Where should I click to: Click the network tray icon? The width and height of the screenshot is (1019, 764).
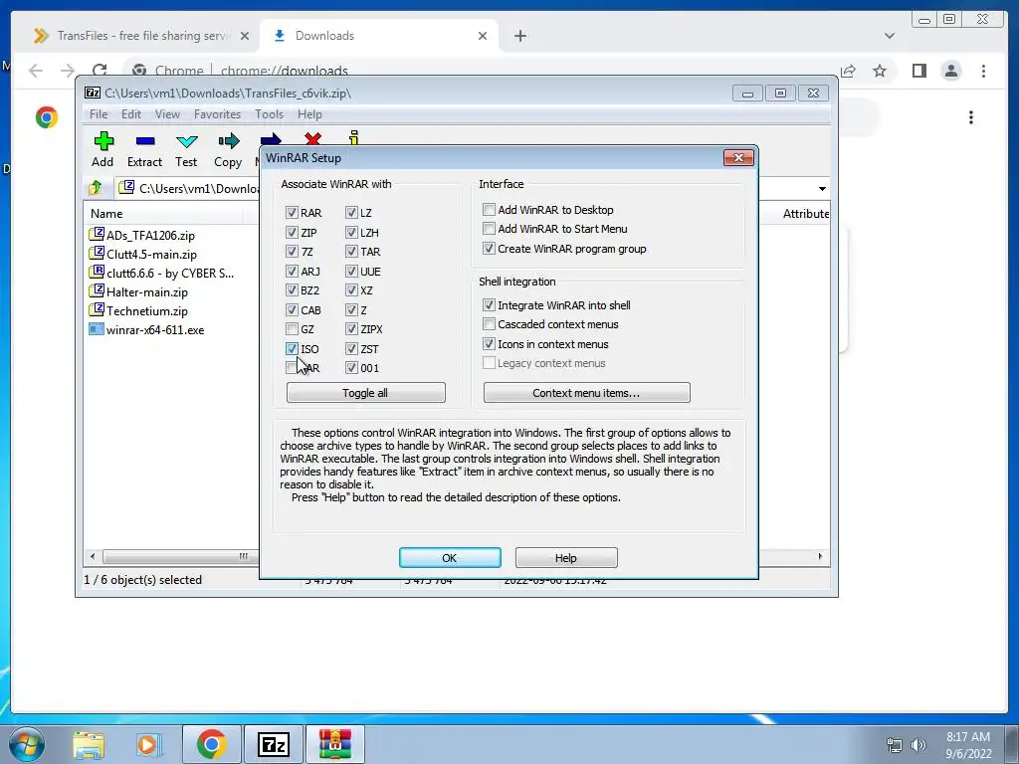(895, 745)
